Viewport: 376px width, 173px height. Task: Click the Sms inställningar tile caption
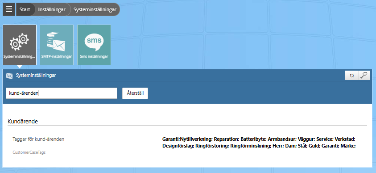[94, 56]
